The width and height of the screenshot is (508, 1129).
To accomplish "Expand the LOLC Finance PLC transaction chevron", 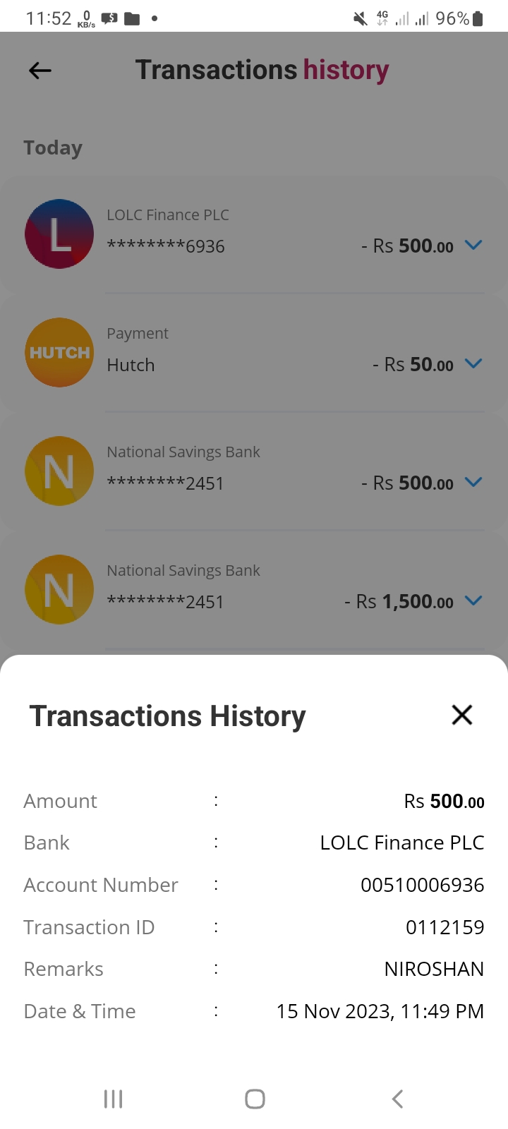I will (x=473, y=245).
